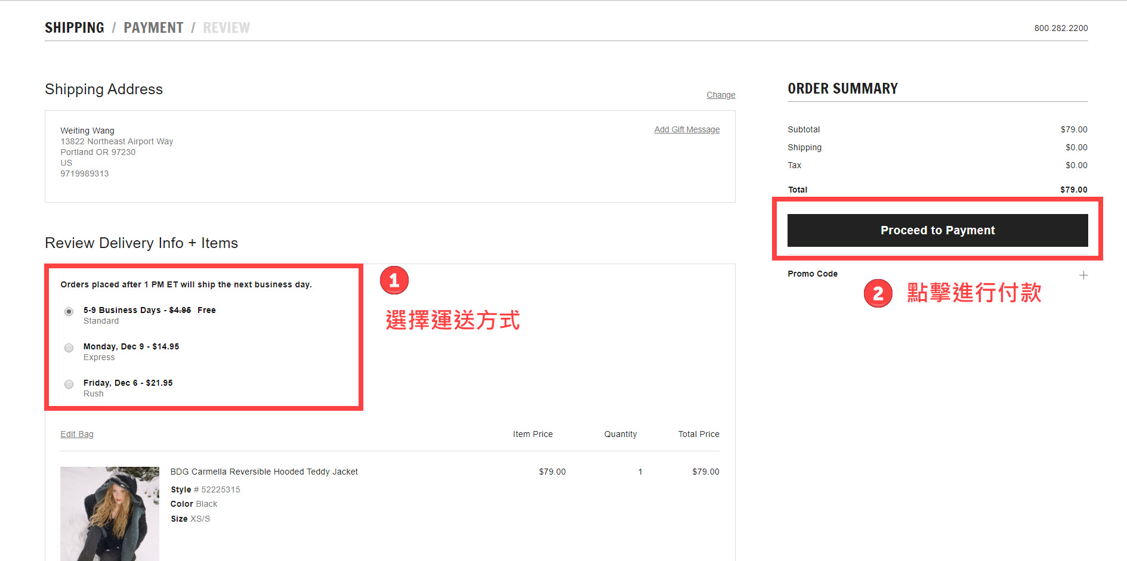1127x561 pixels.
Task: Go to the SHIPPING checkout step
Action: pos(75,28)
